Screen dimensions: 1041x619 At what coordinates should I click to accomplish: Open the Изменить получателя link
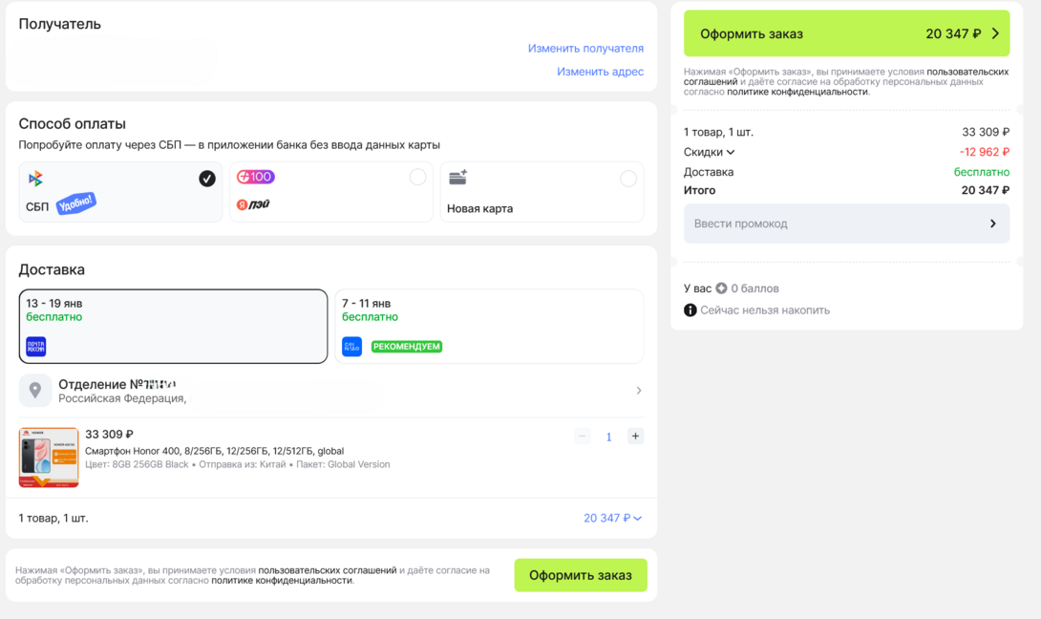[x=585, y=48]
